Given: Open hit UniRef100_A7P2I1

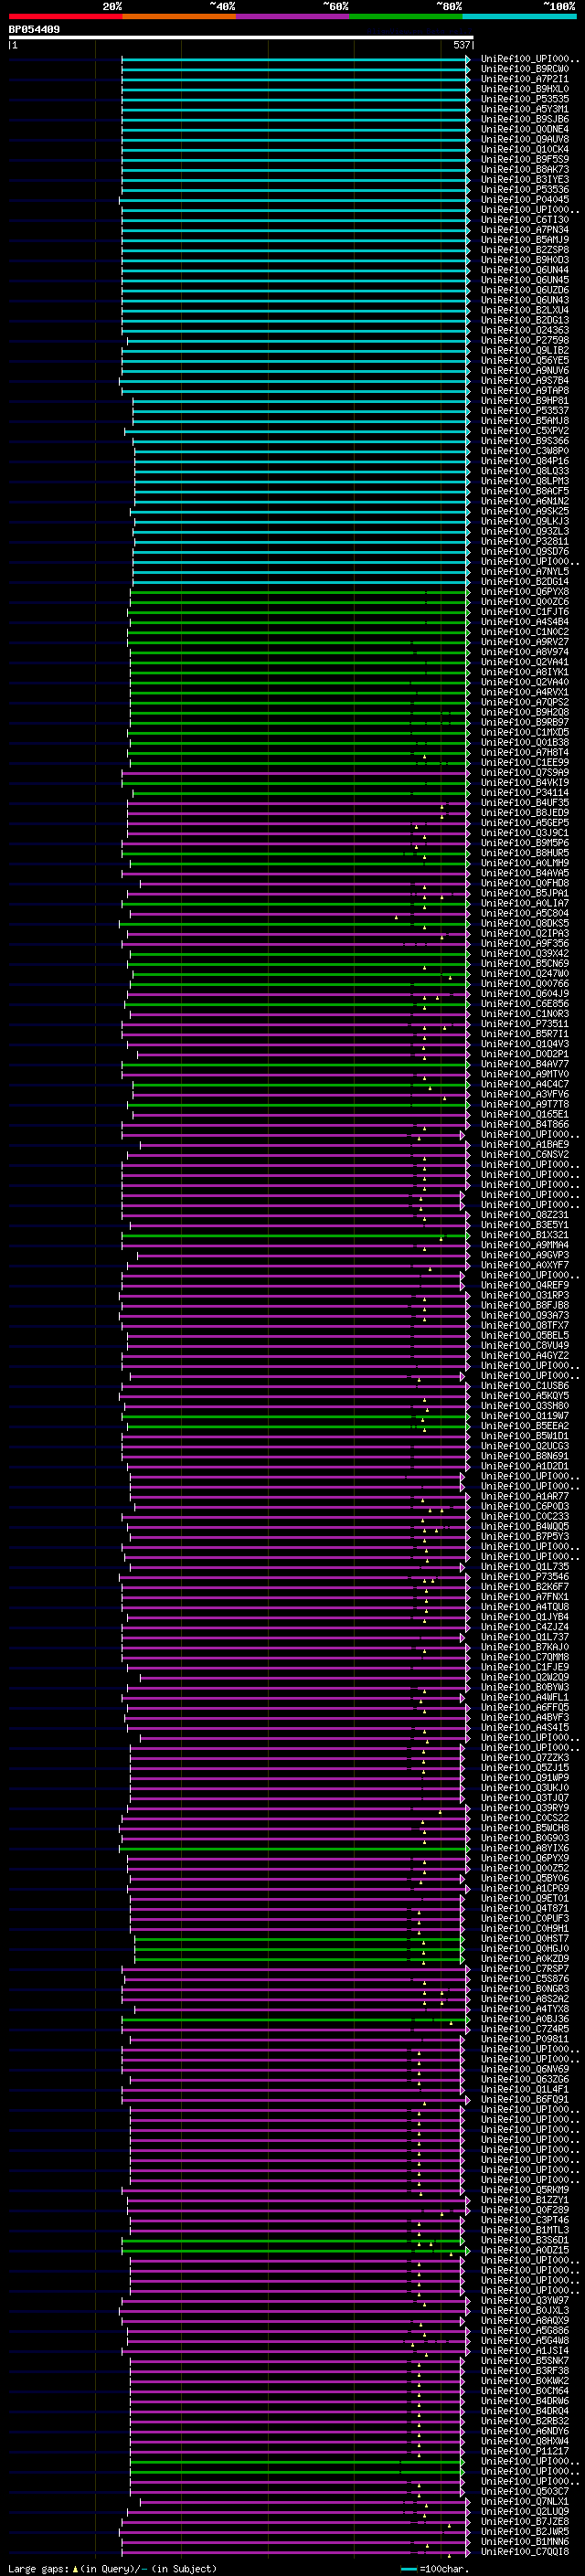Looking at the screenshot, I should pos(524,79).
